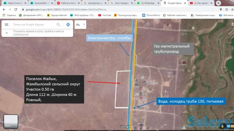Open the Google apps grid icon

coord(233,24)
